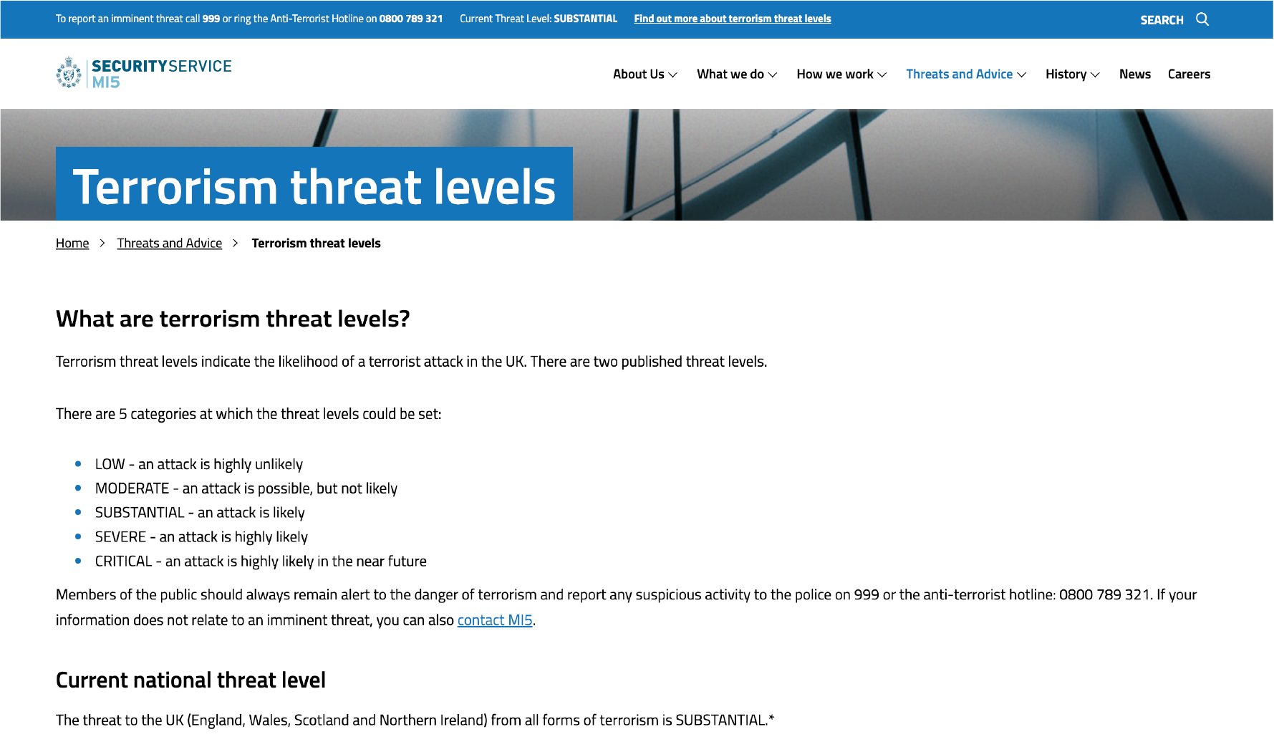The height and width of the screenshot is (742, 1274).
Task: Expand the History menu chevron
Action: click(x=1095, y=74)
